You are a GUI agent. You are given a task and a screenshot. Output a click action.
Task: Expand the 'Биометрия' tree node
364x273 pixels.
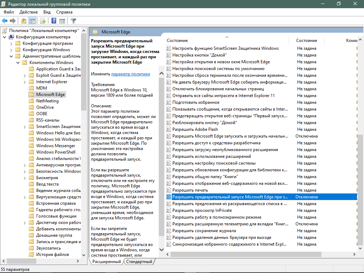(25, 178)
